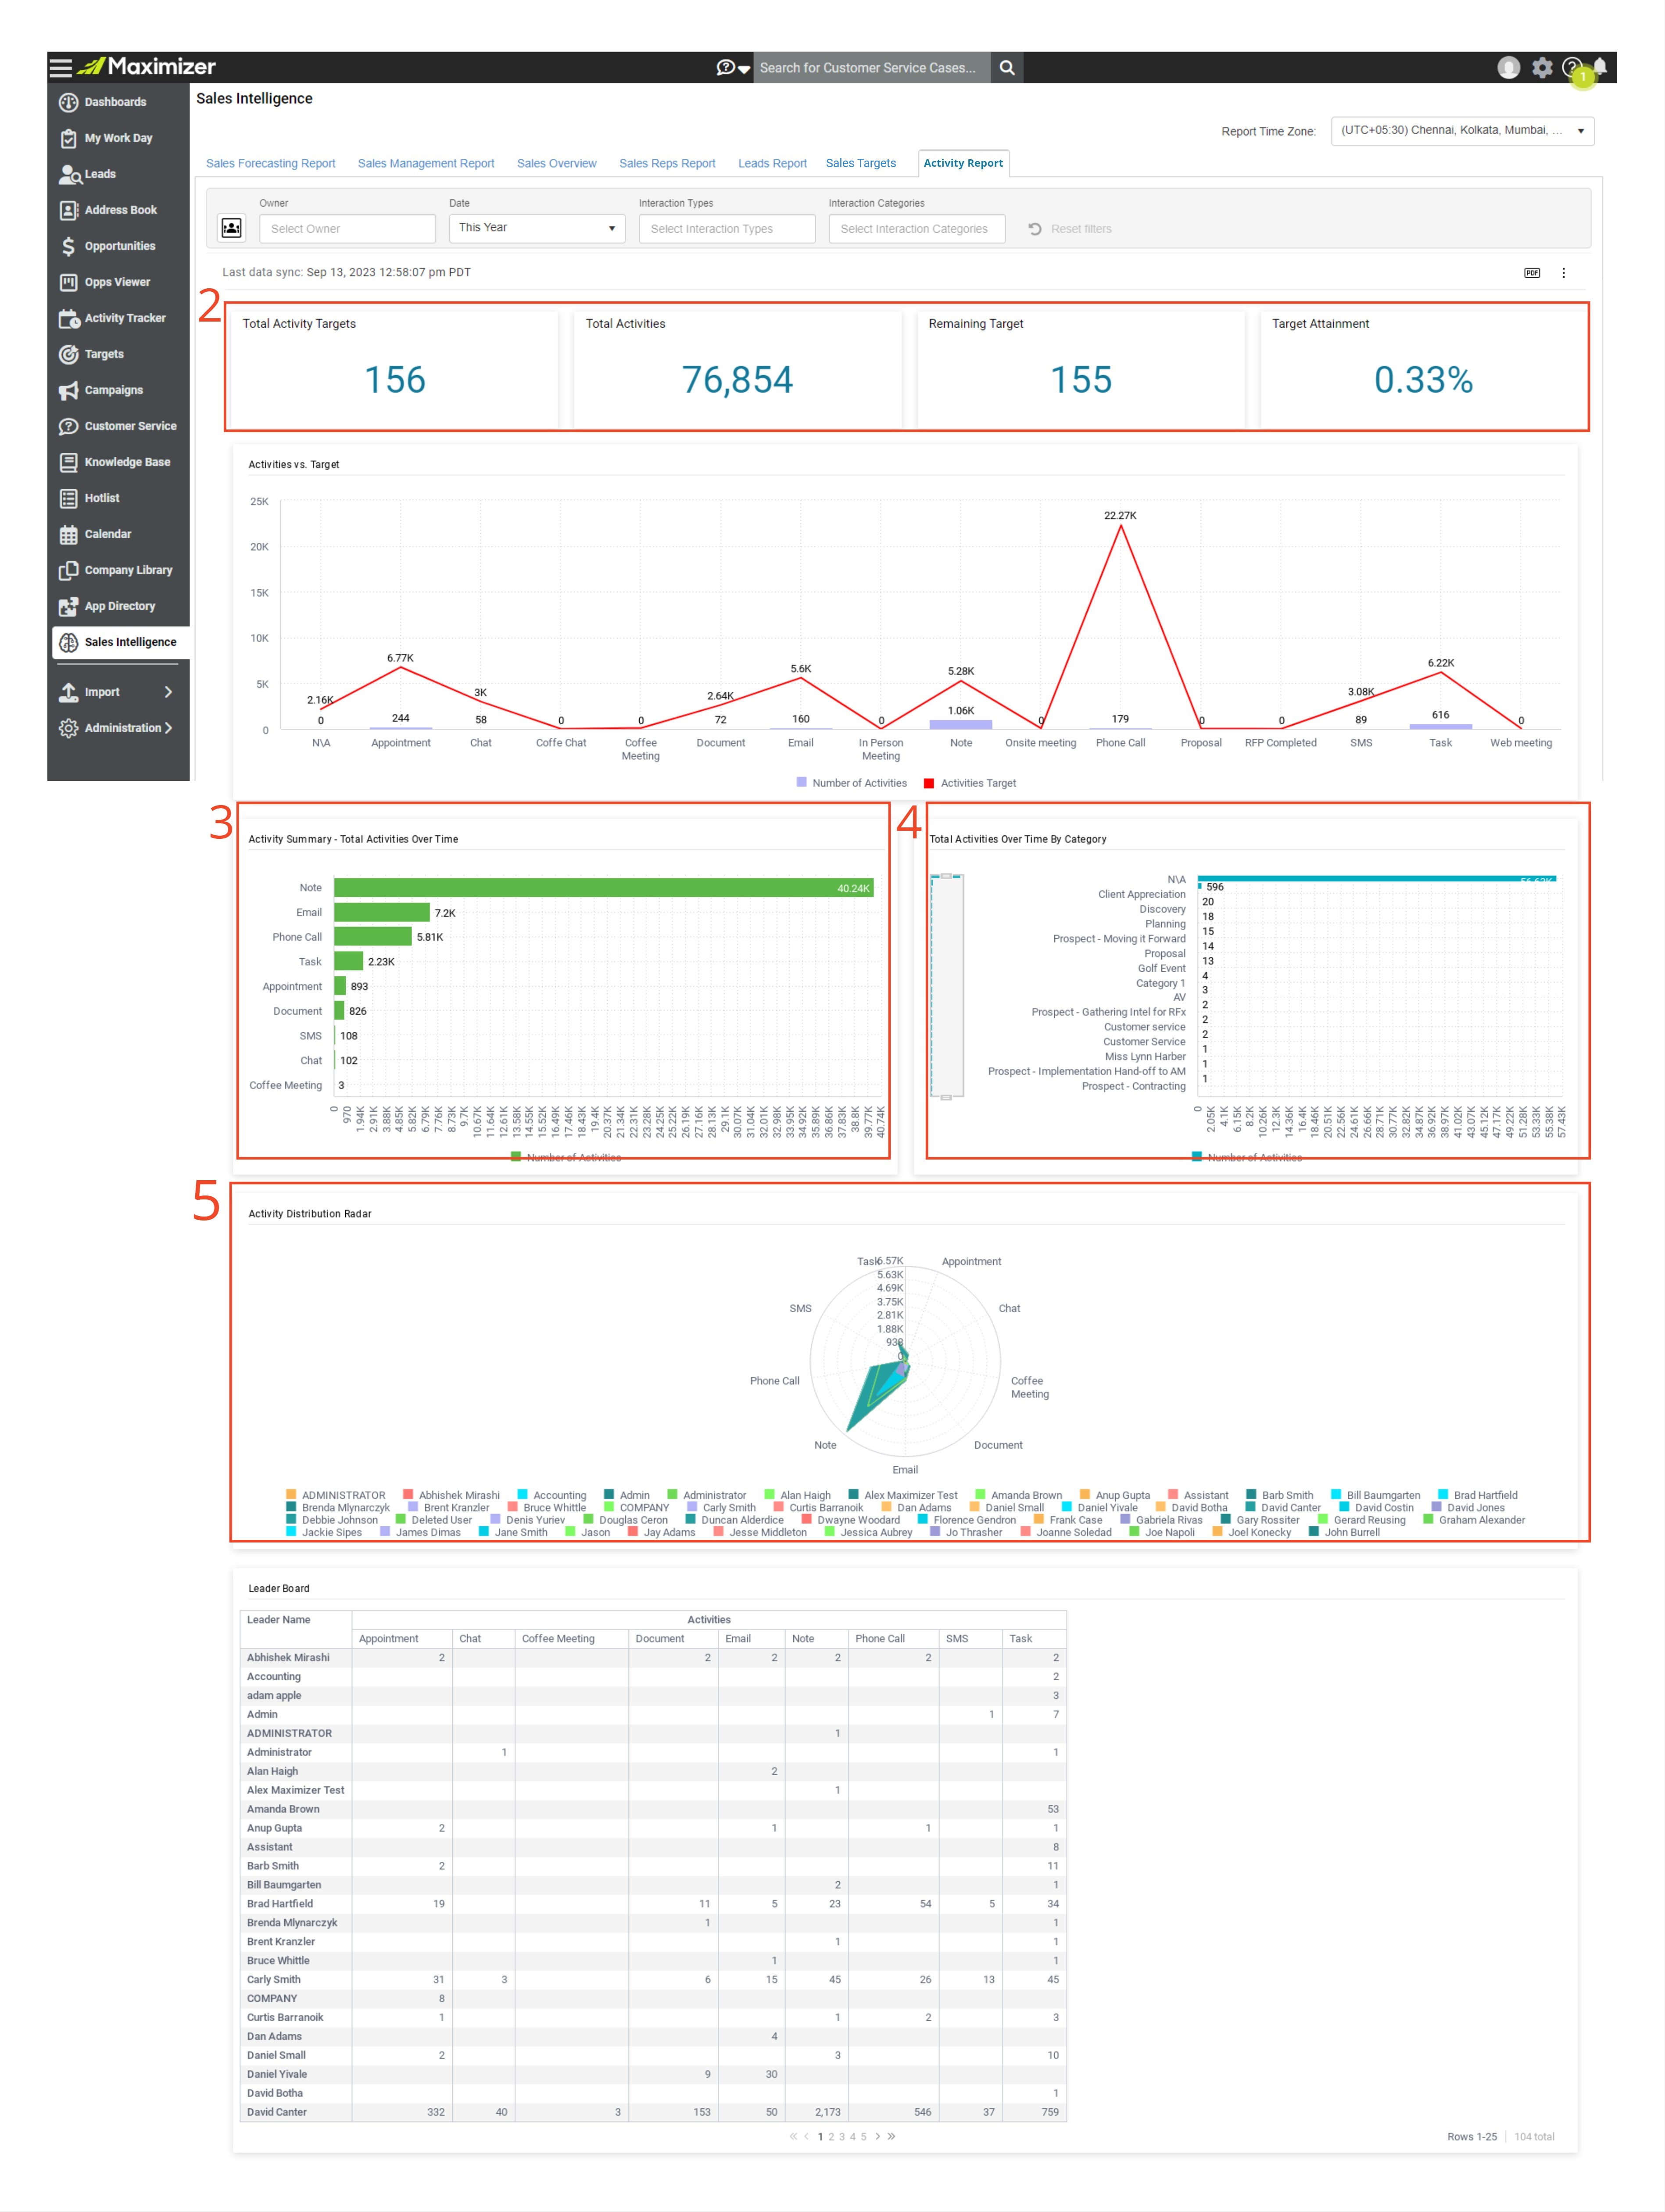Open the report more-options kebab menu
The image size is (1665, 2212).
(x=1563, y=273)
